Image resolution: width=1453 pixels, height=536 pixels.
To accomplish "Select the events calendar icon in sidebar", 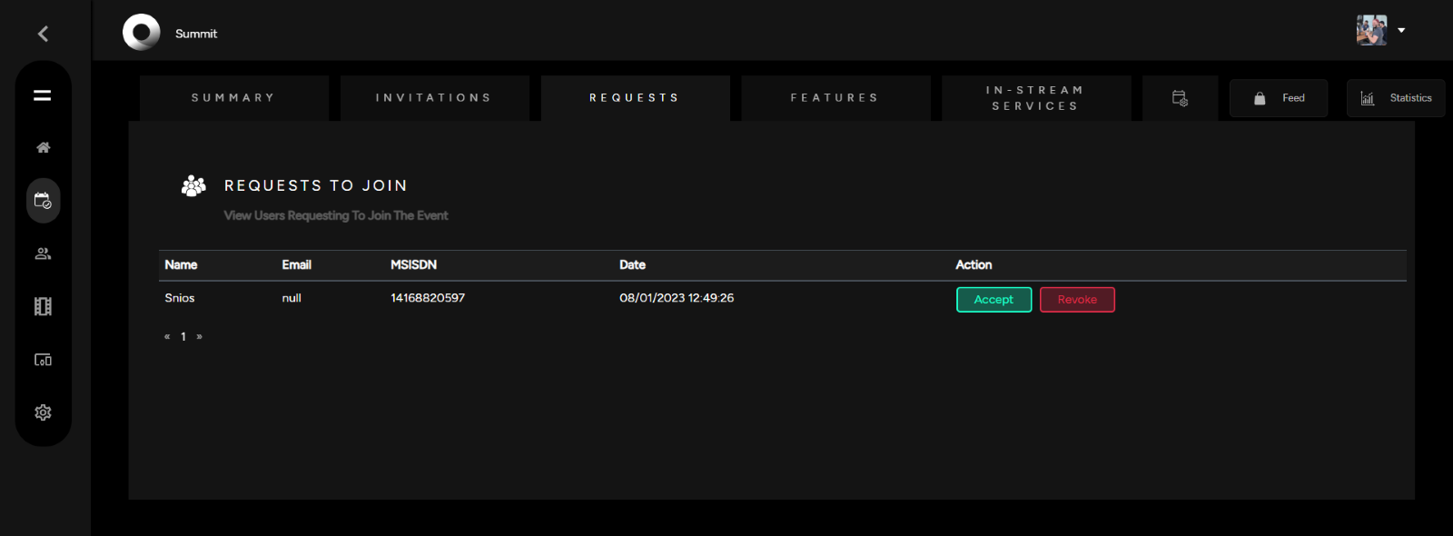I will (43, 201).
